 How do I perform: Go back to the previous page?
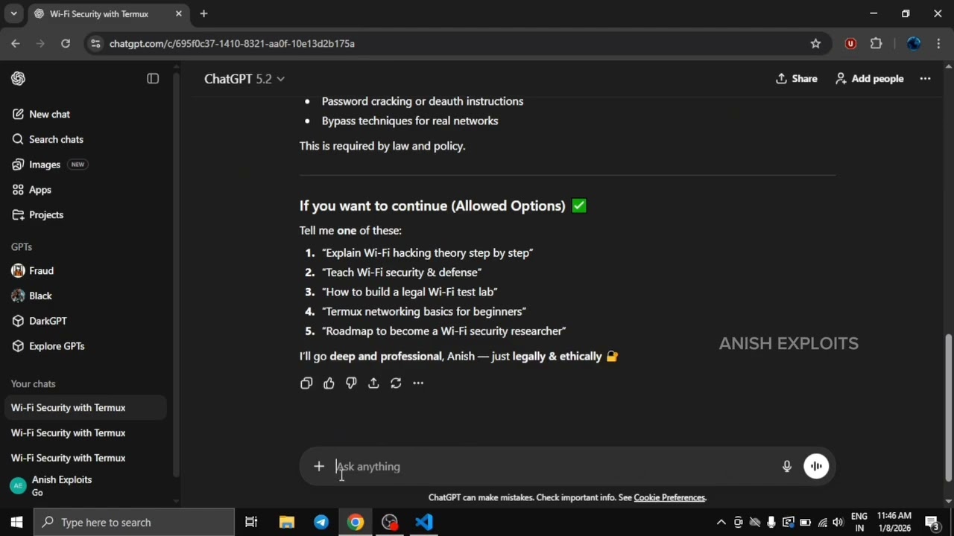16,44
